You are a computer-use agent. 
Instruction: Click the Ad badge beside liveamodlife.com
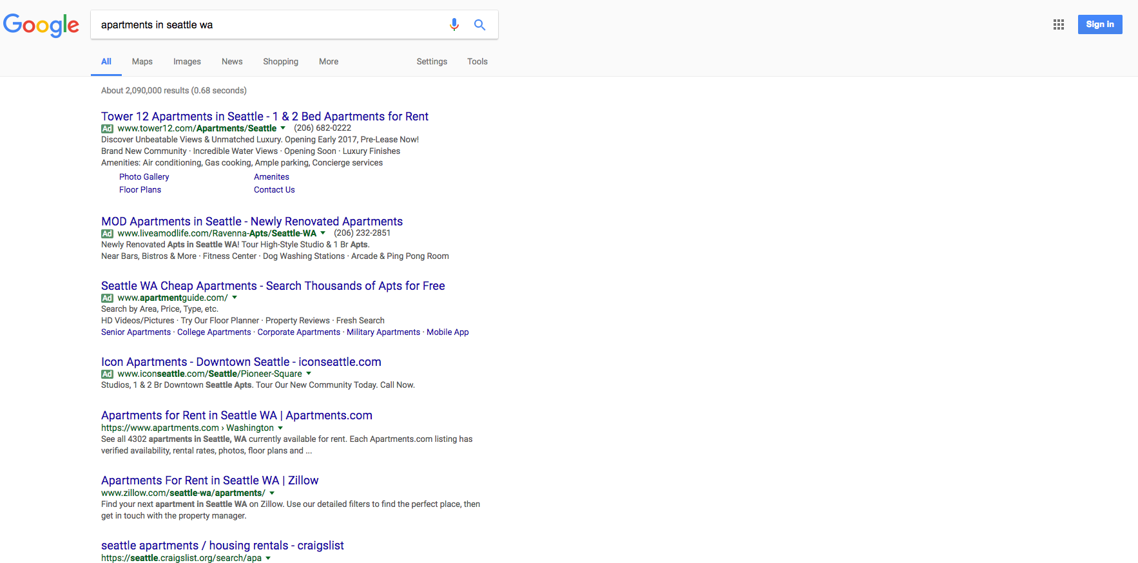pos(107,234)
